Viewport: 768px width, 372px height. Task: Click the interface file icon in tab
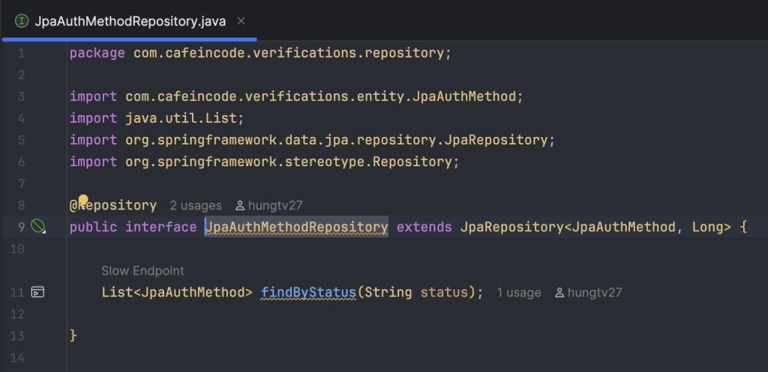[22, 22]
